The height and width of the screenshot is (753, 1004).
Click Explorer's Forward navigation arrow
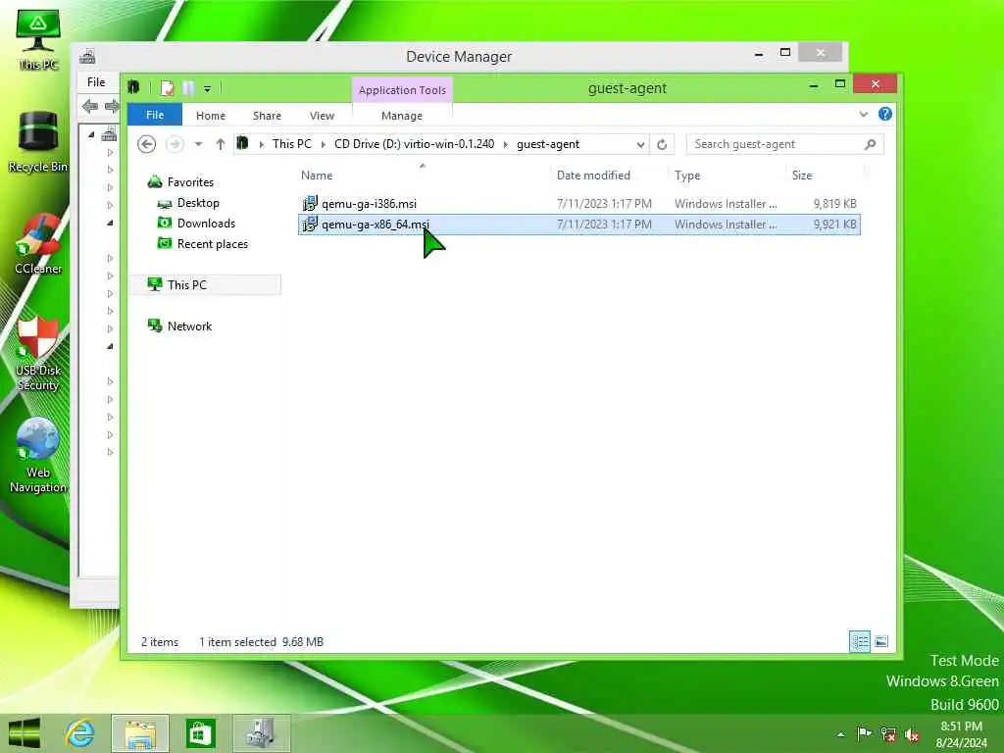175,144
